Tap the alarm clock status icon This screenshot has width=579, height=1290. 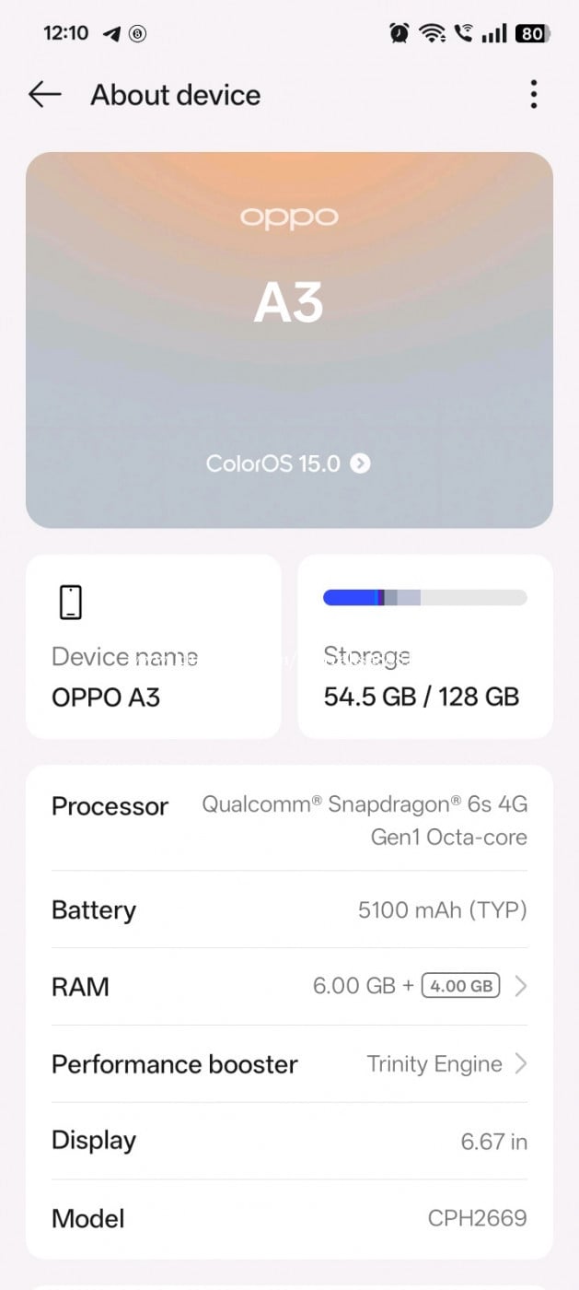click(x=400, y=33)
